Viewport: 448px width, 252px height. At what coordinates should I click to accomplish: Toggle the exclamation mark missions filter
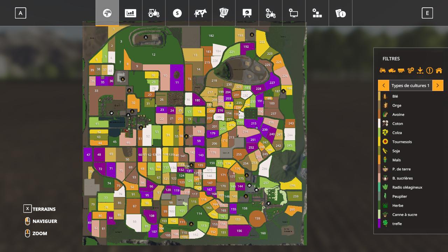click(429, 70)
